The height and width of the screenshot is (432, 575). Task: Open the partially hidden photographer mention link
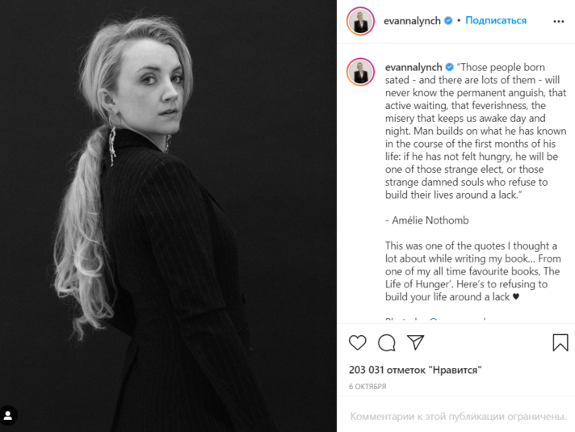pyautogui.click(x=458, y=320)
